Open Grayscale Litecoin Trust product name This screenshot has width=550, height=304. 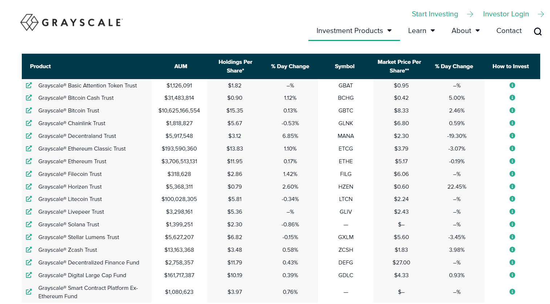(70, 199)
